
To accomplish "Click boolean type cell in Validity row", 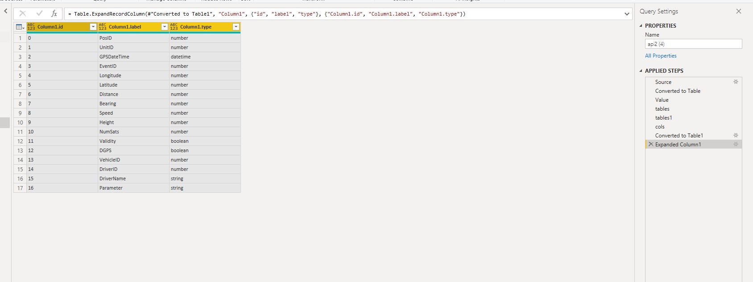I will 205,141.
